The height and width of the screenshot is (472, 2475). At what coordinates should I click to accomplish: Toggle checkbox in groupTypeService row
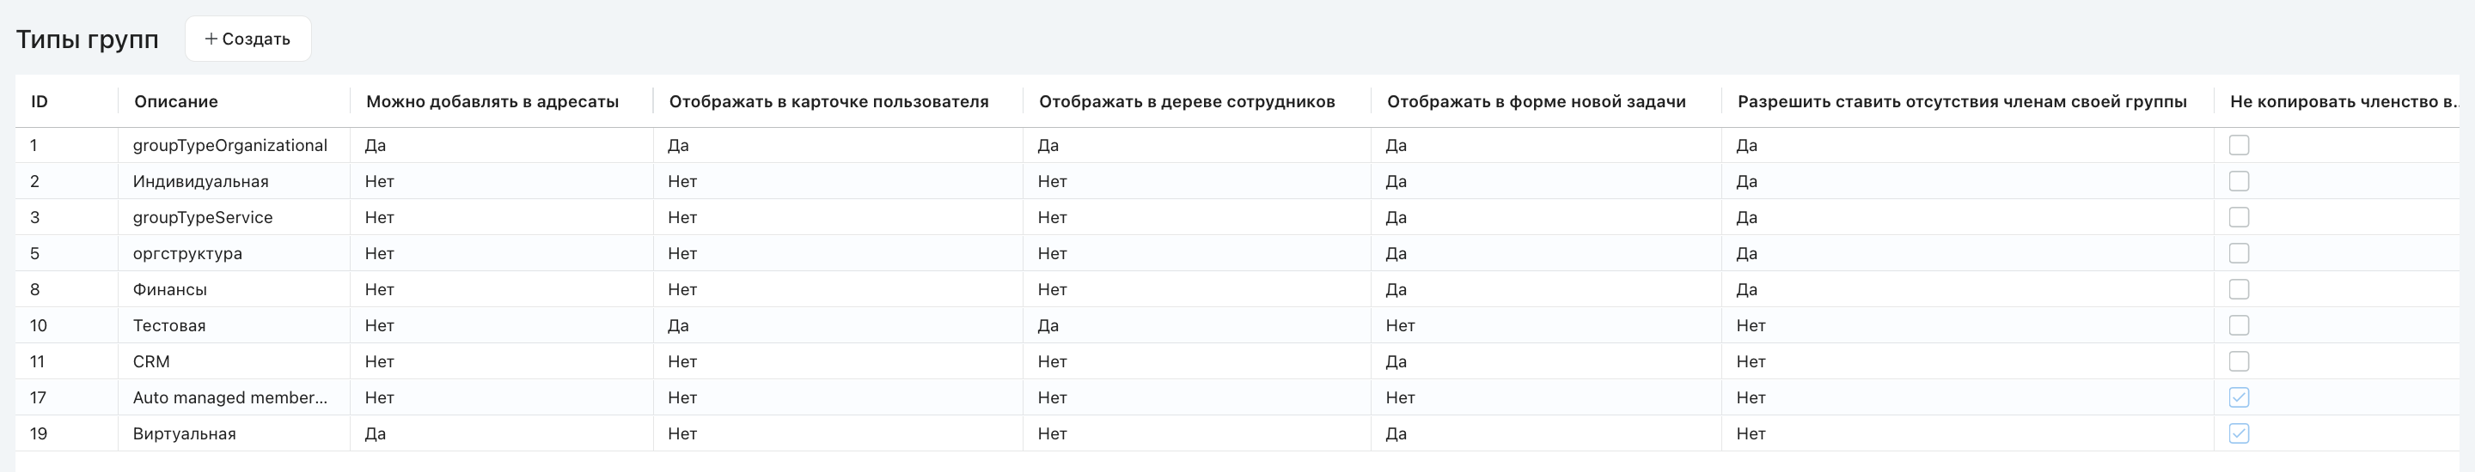point(2239,218)
